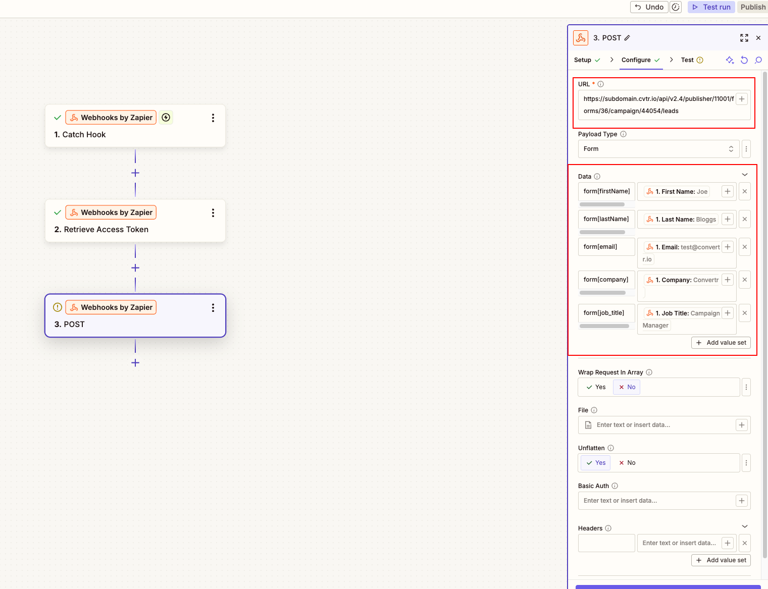Screen dimensions: 768x589
Task: Select the 2. Retrieve Access Token step card
Action: coord(135,221)
